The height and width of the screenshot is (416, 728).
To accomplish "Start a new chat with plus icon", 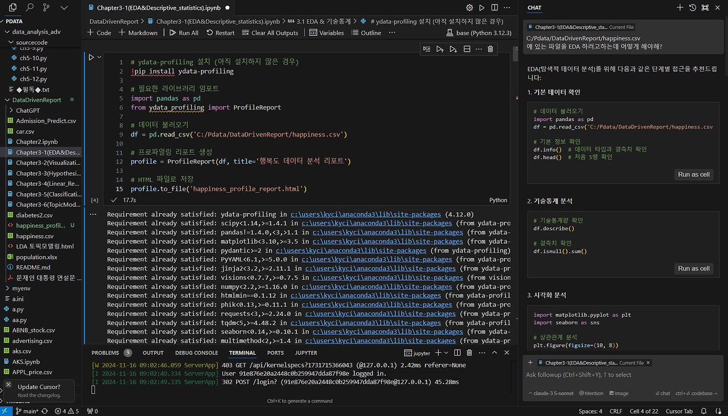I will pos(680,7).
